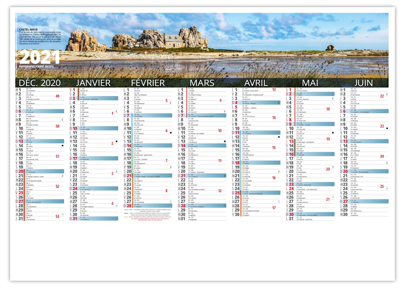
Task: Click red week number 15 in Avril
Action: (x=274, y=148)
